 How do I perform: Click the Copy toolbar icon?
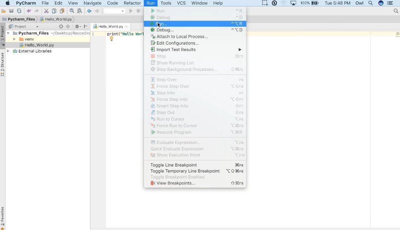coord(54,11)
